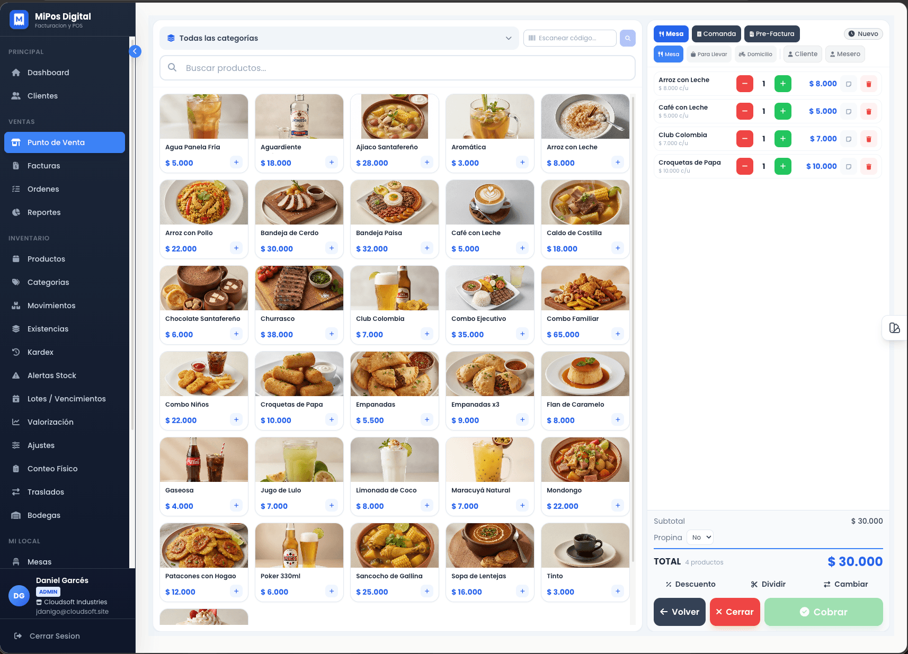
Task: Increase Croquetas de Papa quantity
Action: coord(783,166)
